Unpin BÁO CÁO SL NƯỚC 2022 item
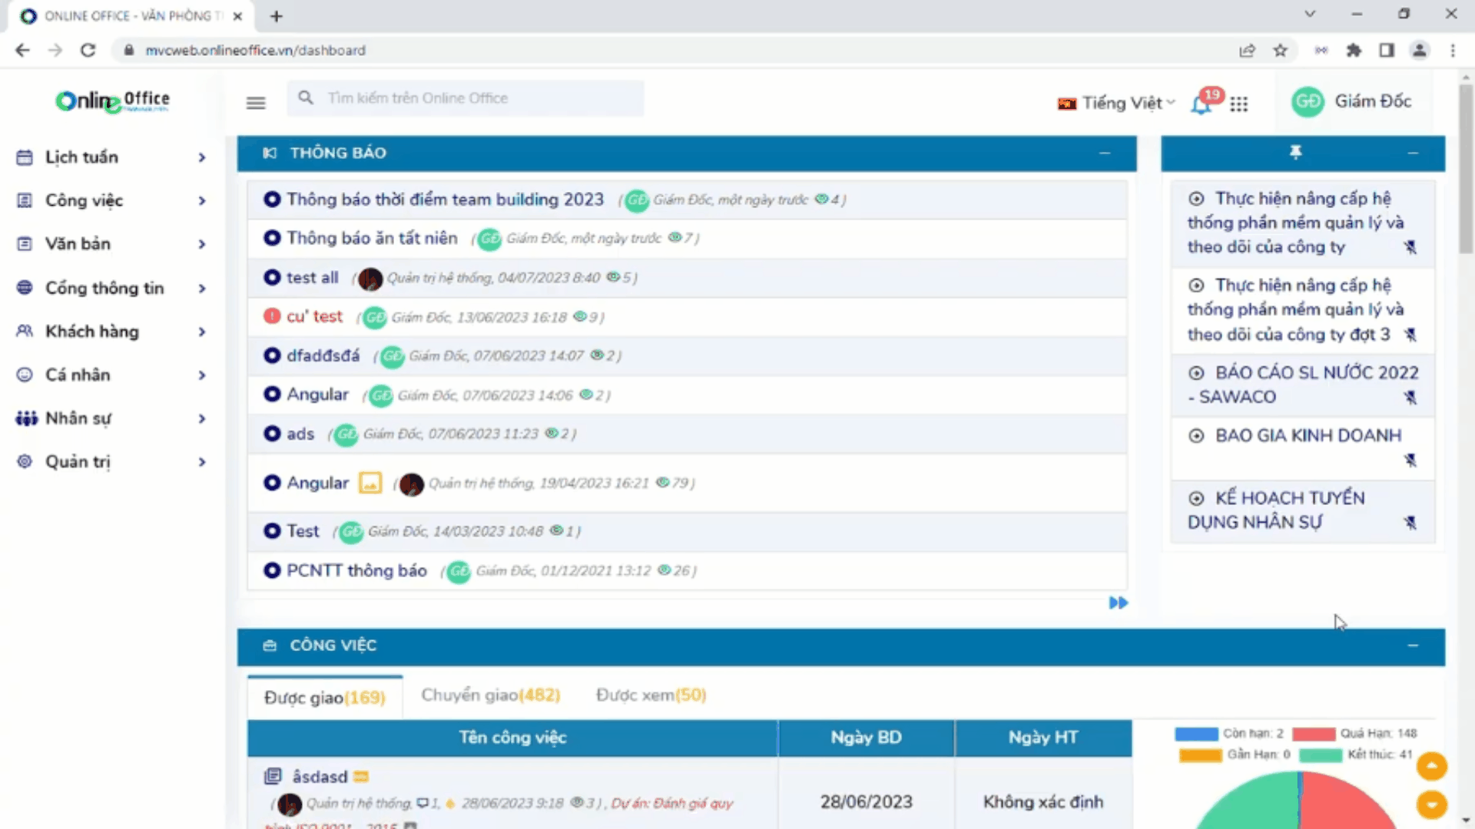Image resolution: width=1475 pixels, height=829 pixels. (x=1410, y=397)
